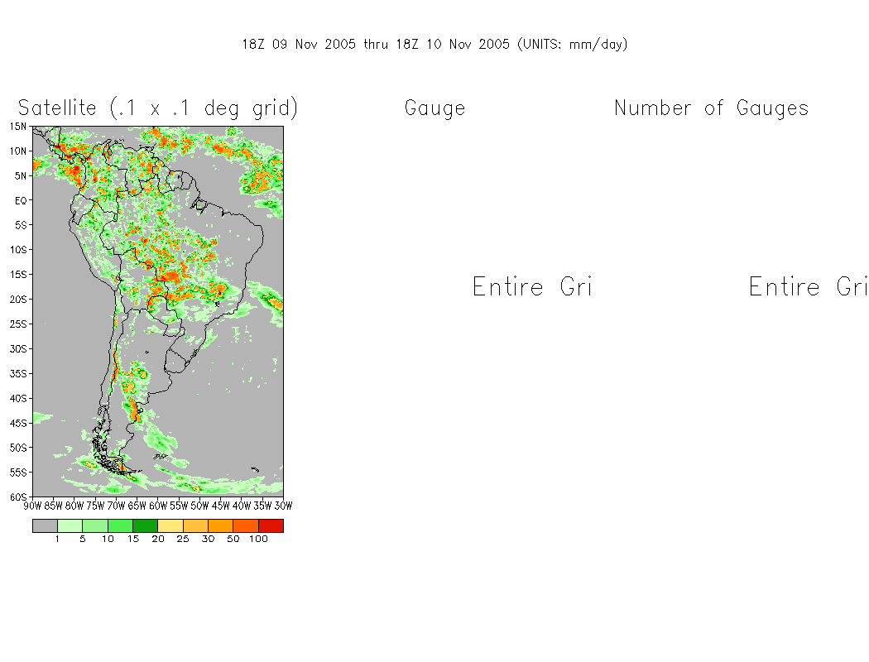Click the 'Entire Gri' text under Number of Gauges

809,287
